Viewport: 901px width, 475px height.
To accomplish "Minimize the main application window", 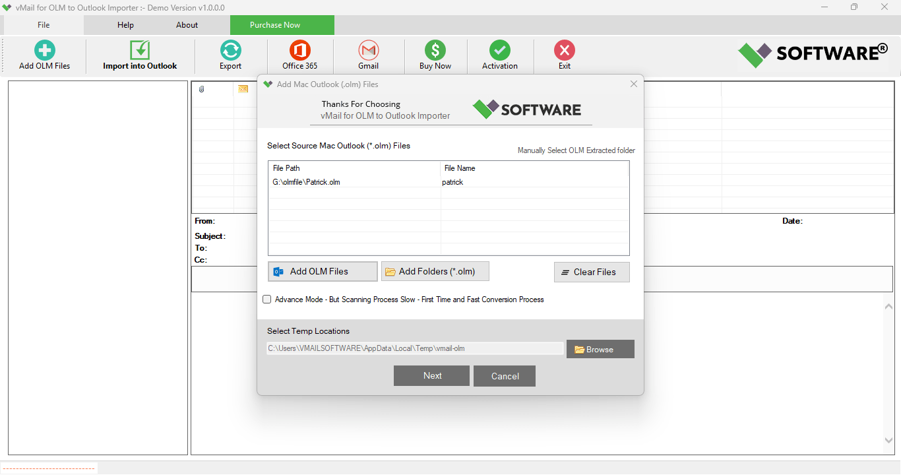I will click(824, 7).
